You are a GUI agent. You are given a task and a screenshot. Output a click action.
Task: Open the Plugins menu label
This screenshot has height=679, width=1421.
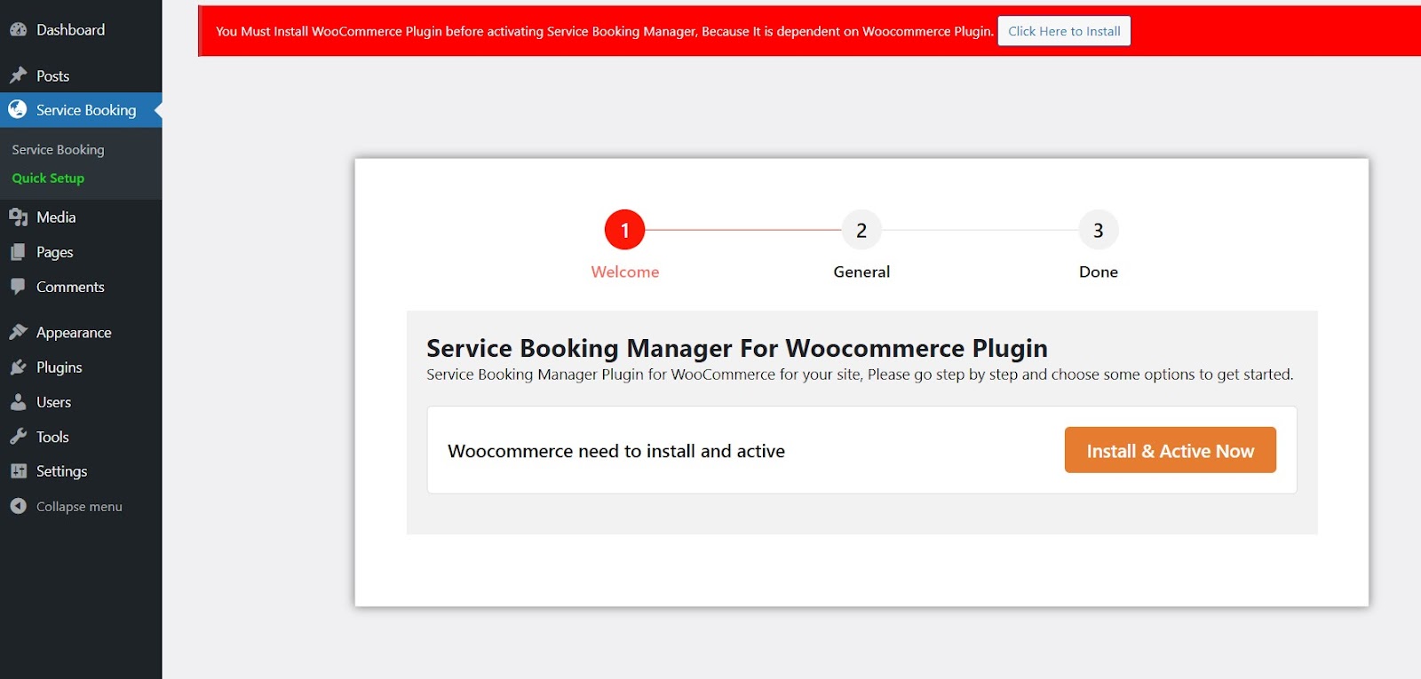point(60,367)
